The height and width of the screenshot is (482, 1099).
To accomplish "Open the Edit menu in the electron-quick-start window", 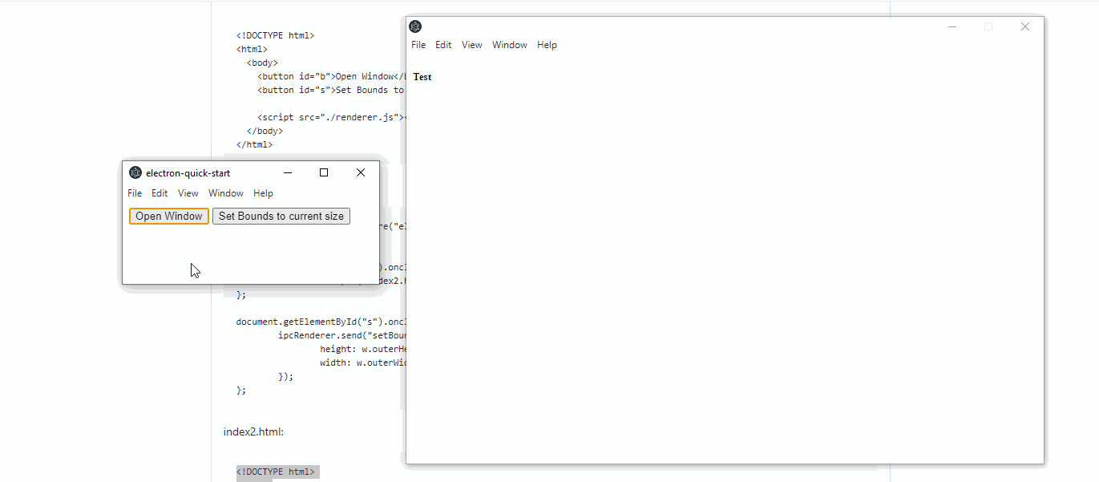I will point(159,192).
